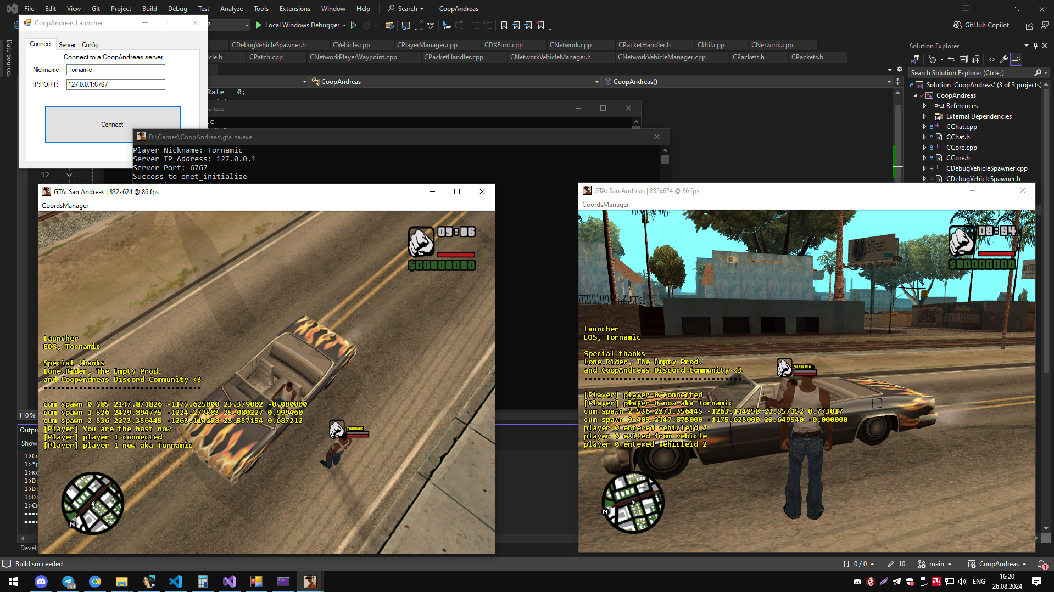Go to previous bookmark icon
This screenshot has width=1054, height=592.
pos(516,25)
